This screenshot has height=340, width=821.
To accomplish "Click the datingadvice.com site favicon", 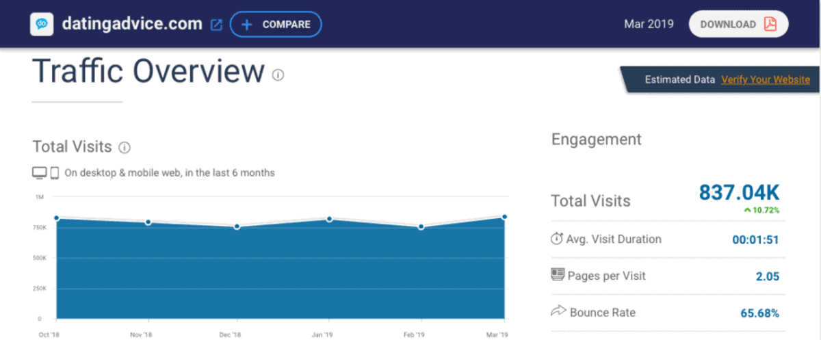I will (42, 25).
